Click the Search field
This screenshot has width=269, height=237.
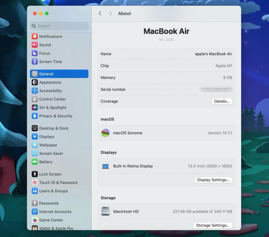tap(59, 26)
